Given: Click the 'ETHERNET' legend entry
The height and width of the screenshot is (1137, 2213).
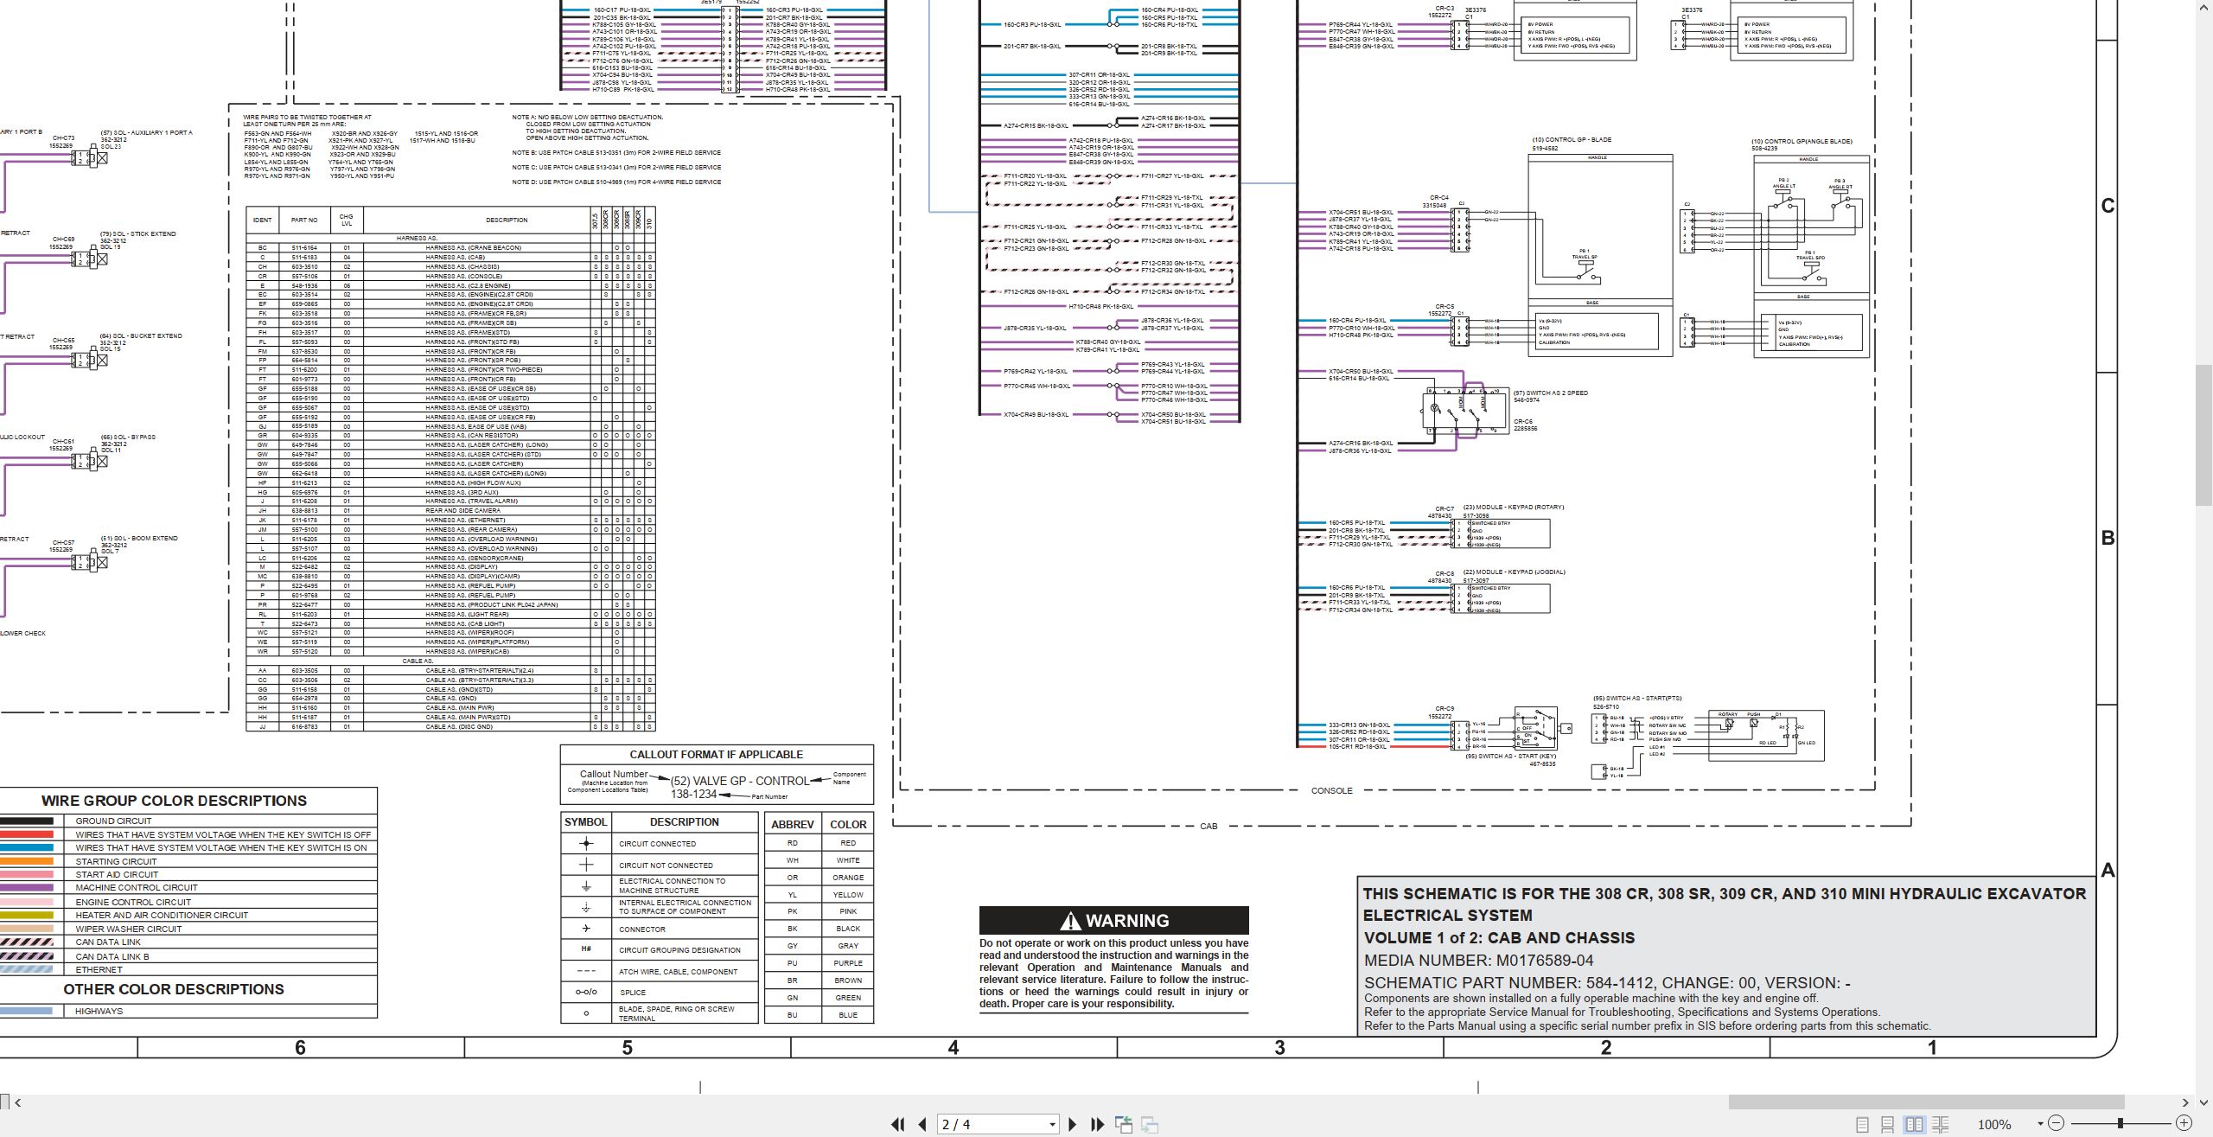Looking at the screenshot, I should pyautogui.click(x=99, y=969).
